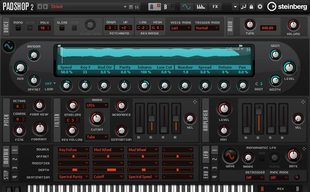Viewport: 310px width, 192px height.
Task: Click the Cutoff row depth slider
Action: pyautogui.click(x=108, y=170)
